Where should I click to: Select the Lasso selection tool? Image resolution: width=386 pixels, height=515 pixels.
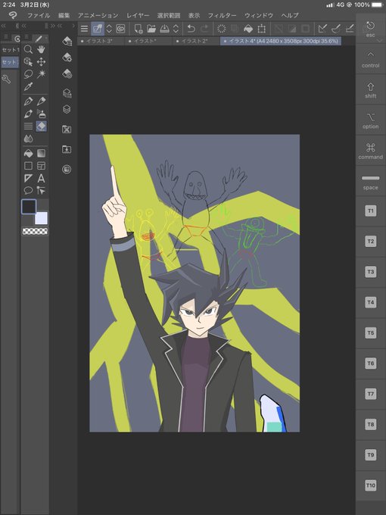point(28,74)
